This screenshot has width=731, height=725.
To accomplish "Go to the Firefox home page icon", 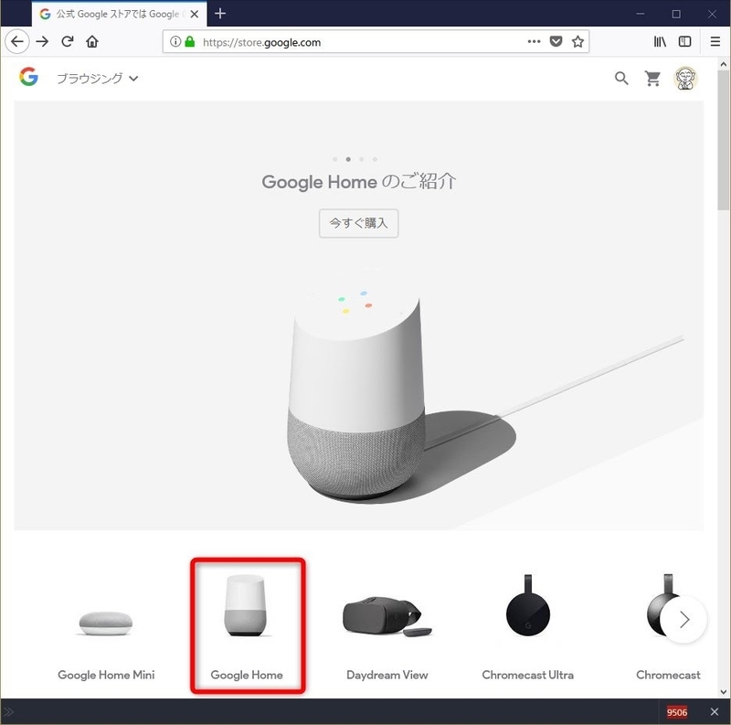I will [x=91, y=41].
